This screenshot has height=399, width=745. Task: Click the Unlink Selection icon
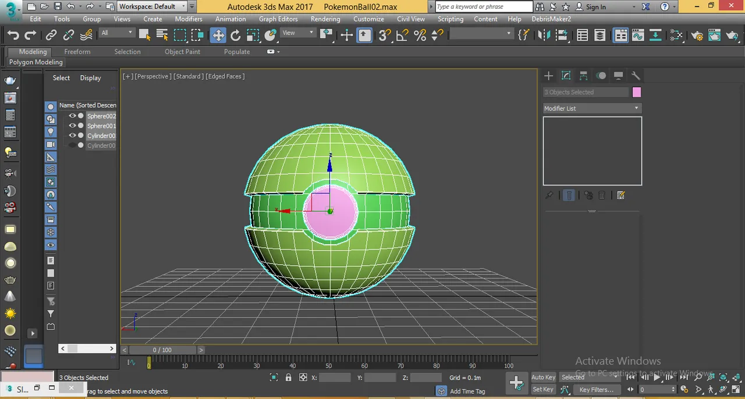point(69,35)
